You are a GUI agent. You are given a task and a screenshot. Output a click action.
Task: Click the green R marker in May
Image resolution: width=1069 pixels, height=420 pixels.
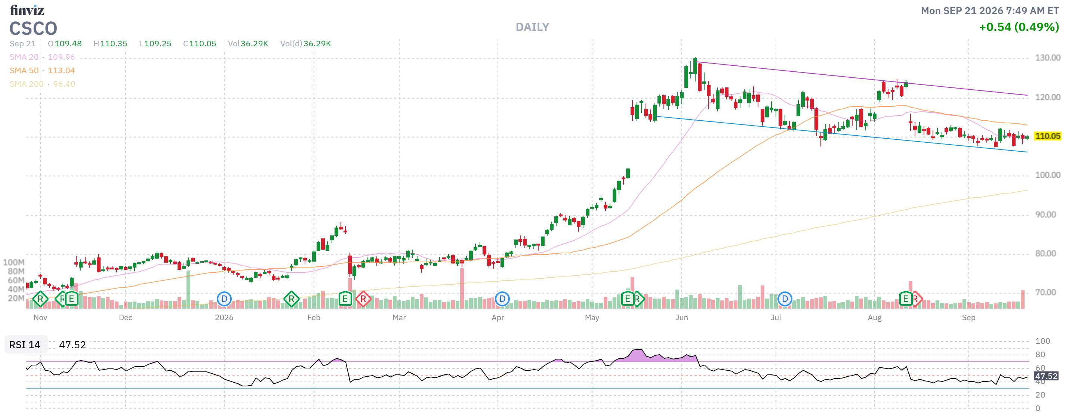[x=639, y=299]
